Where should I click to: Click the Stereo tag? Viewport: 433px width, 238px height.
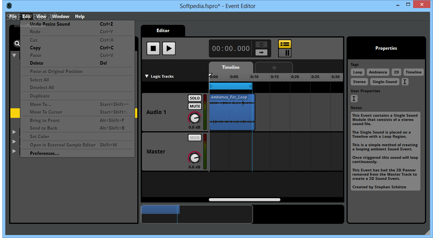point(359,82)
